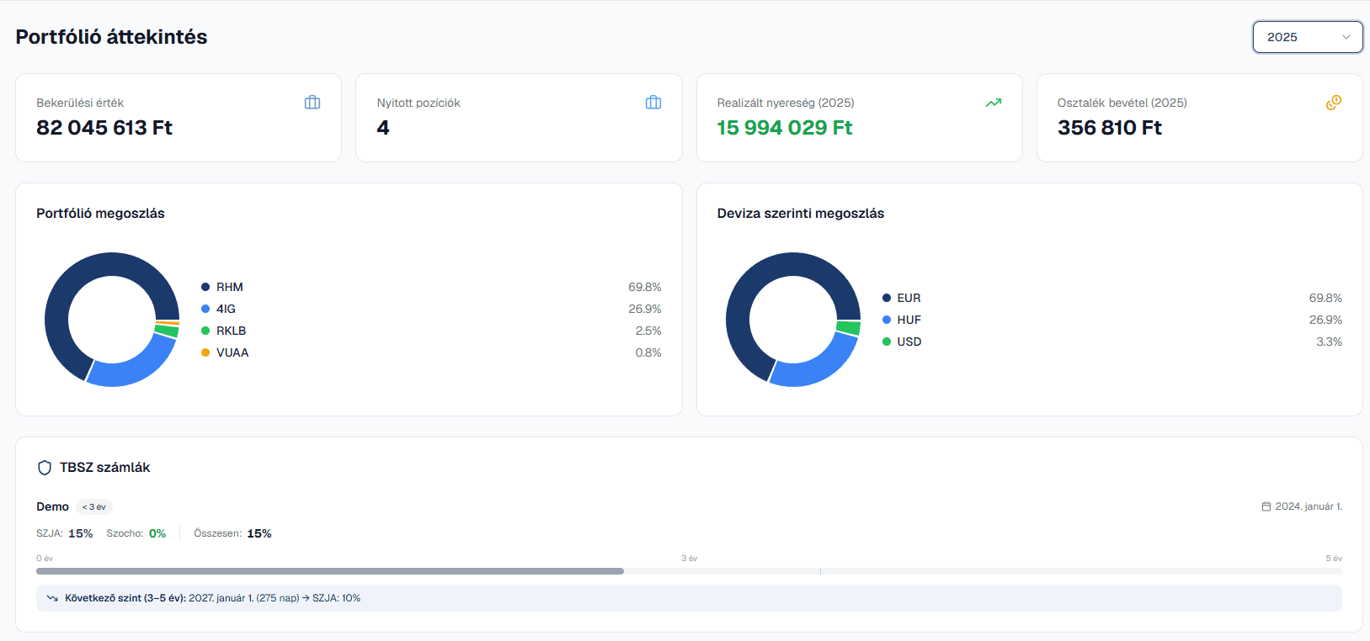
Task: Click the USD green legend dot
Action: click(x=887, y=342)
